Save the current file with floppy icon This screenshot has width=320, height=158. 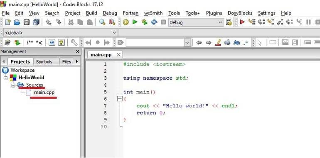pyautogui.click(x=27, y=22)
